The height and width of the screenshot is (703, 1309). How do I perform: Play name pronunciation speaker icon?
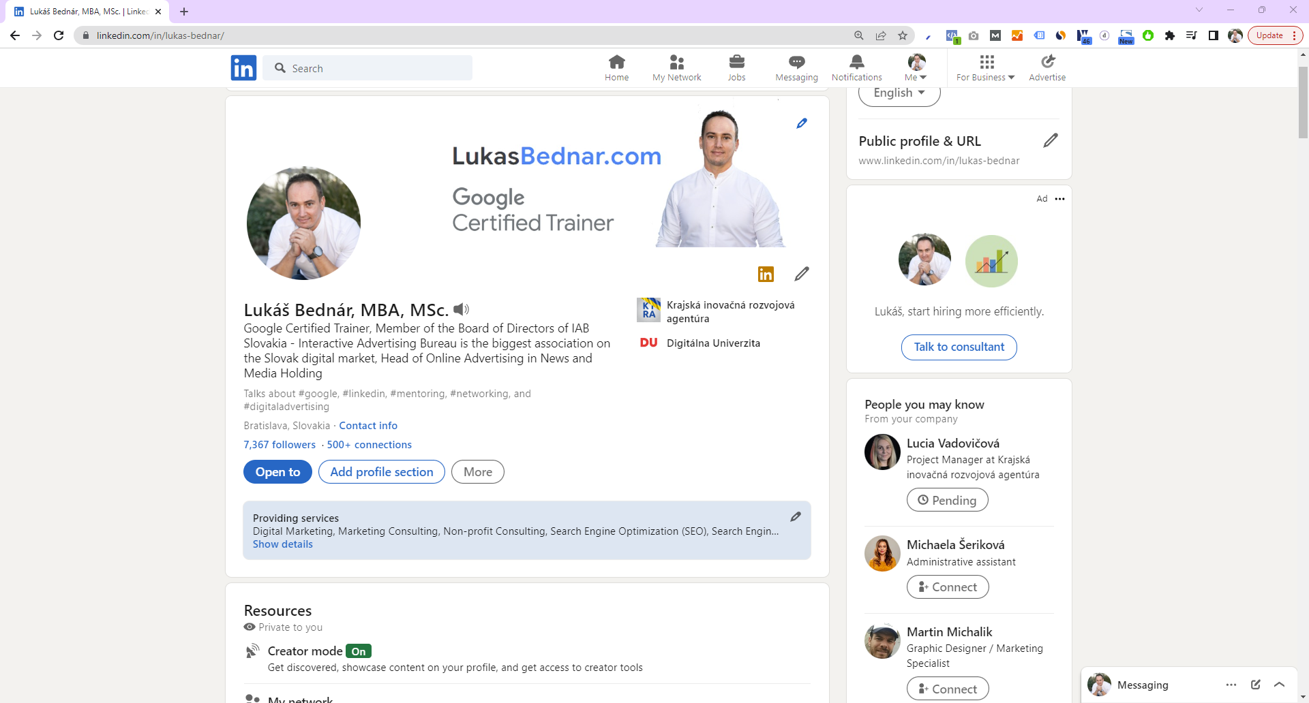click(x=462, y=309)
